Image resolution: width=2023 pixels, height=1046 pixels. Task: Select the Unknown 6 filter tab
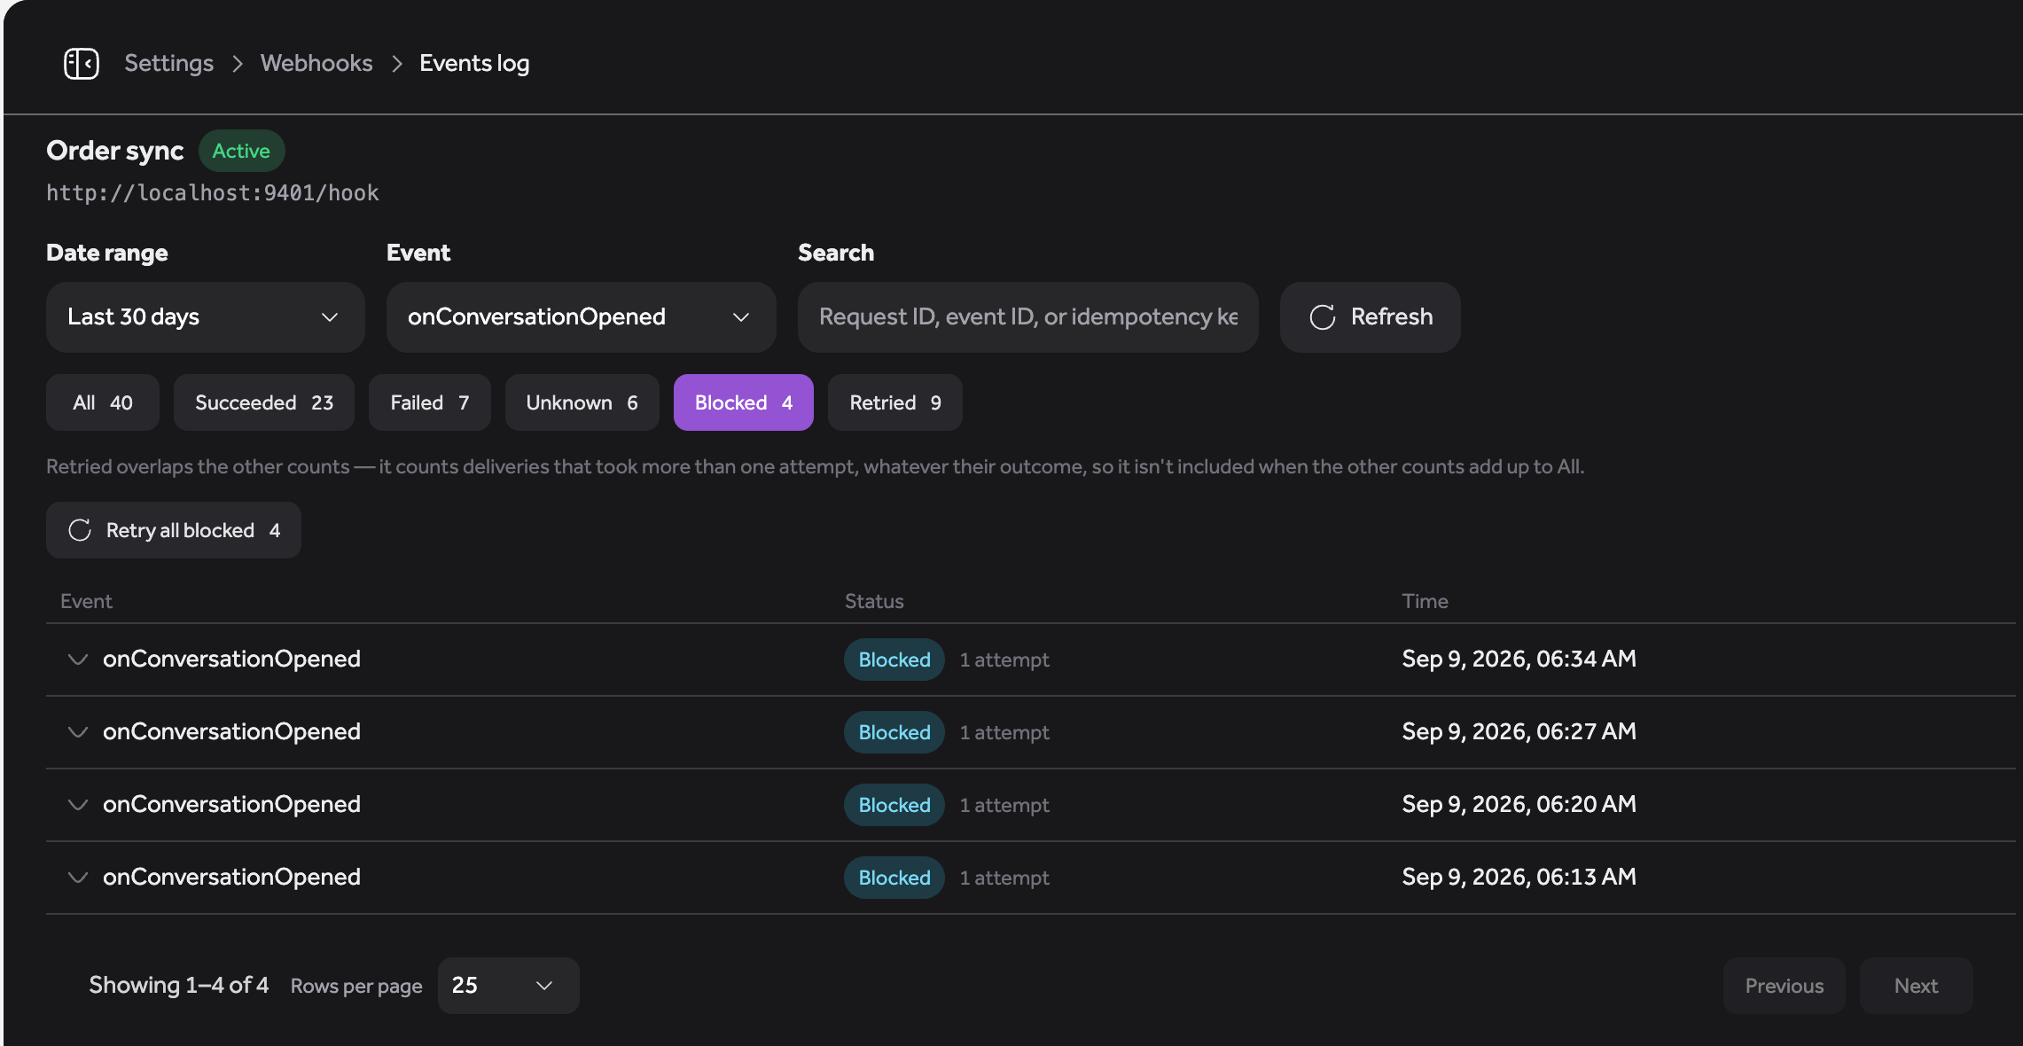582,402
